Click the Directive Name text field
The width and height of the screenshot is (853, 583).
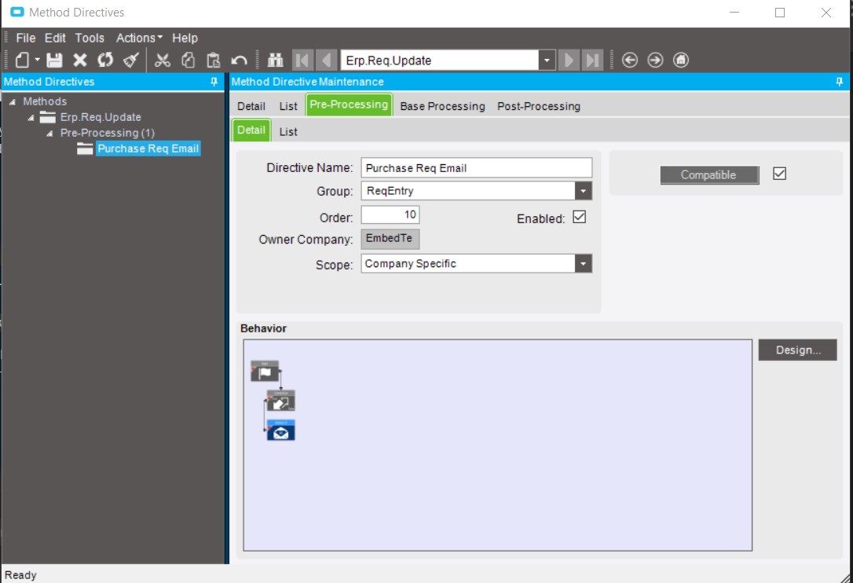coord(476,168)
